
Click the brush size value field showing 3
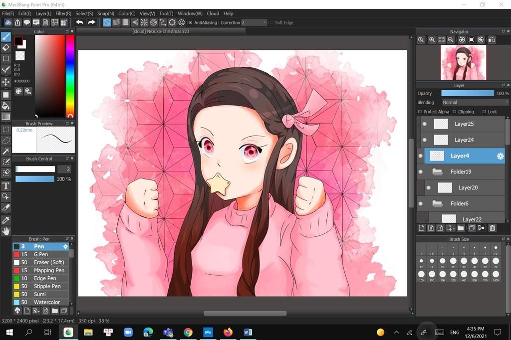pyautogui.click(x=64, y=170)
